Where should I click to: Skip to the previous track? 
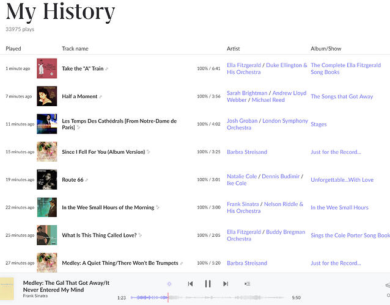(190, 284)
